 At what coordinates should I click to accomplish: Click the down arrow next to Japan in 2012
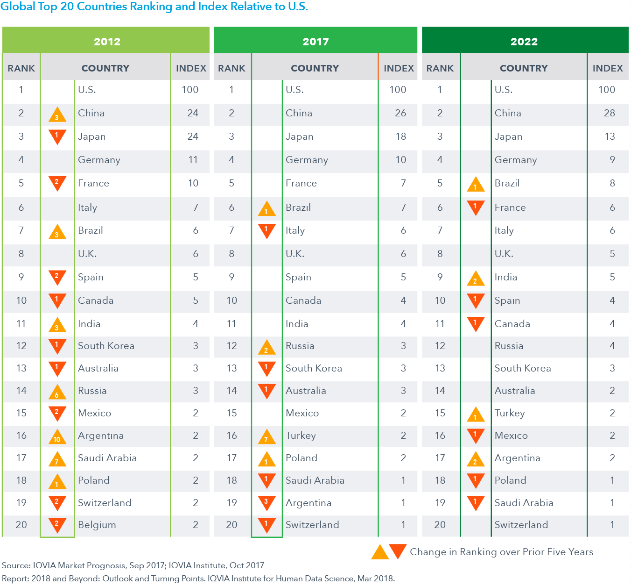tap(57, 136)
